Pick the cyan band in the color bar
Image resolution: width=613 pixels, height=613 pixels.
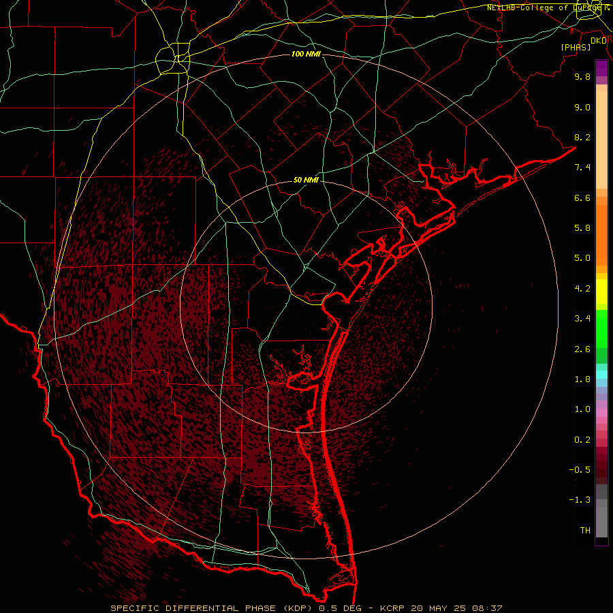click(x=601, y=375)
